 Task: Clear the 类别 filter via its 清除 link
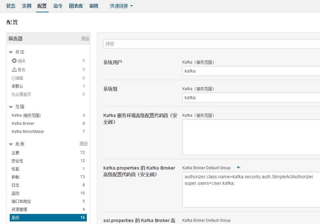pos(84,144)
